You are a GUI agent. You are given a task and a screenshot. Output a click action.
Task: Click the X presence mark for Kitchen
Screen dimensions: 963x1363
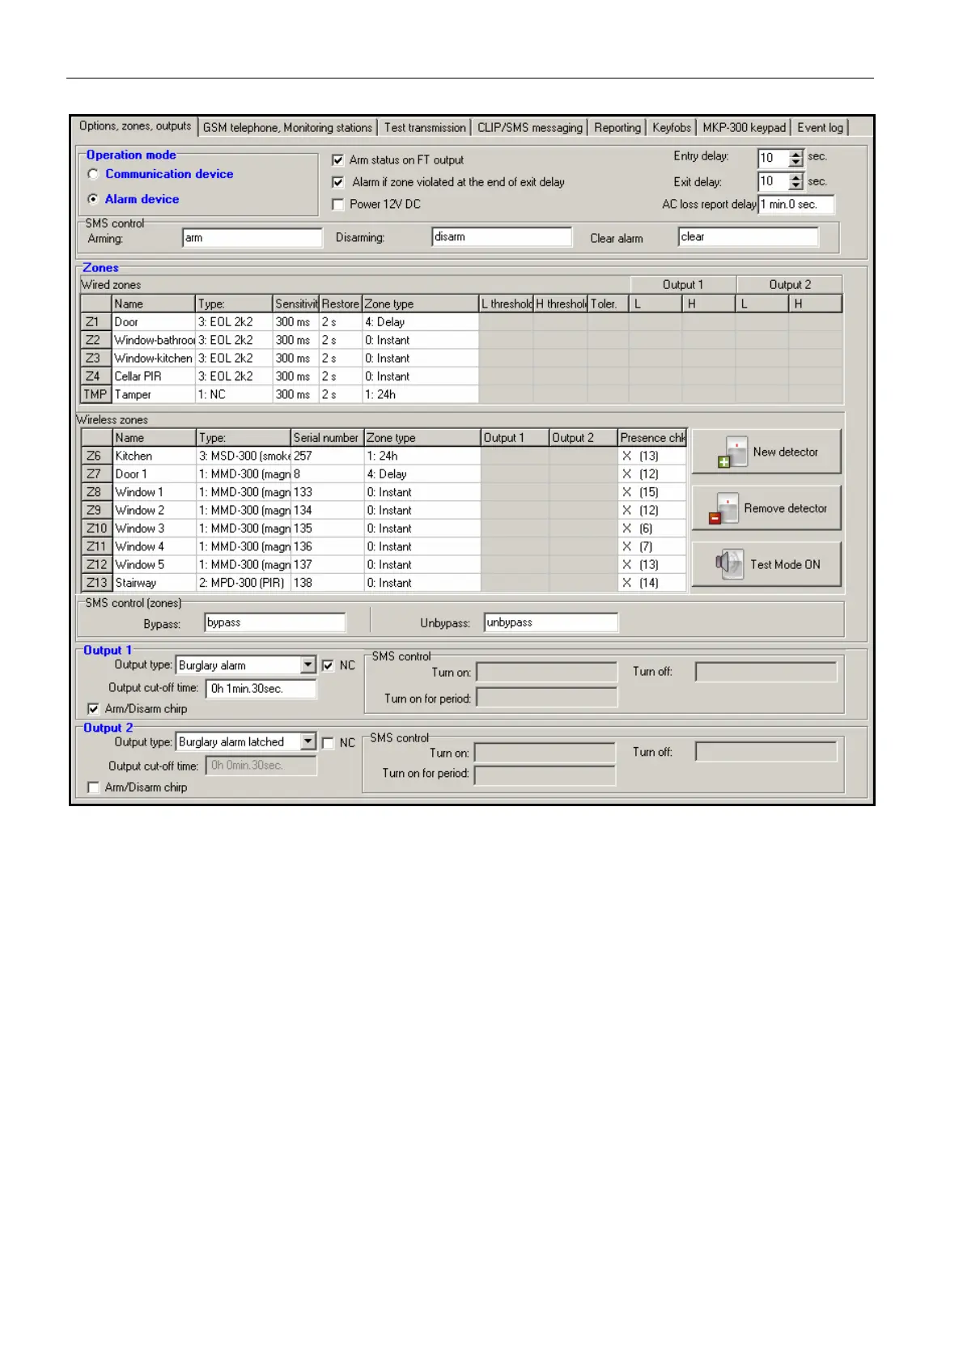tap(626, 456)
